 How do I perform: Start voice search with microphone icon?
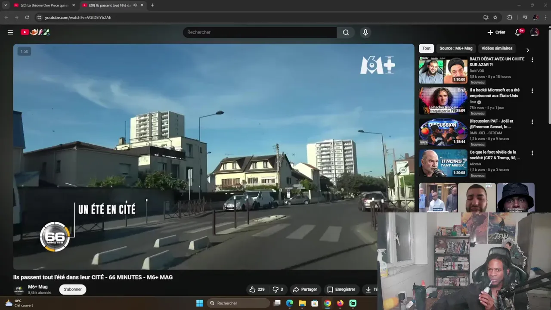click(x=365, y=32)
